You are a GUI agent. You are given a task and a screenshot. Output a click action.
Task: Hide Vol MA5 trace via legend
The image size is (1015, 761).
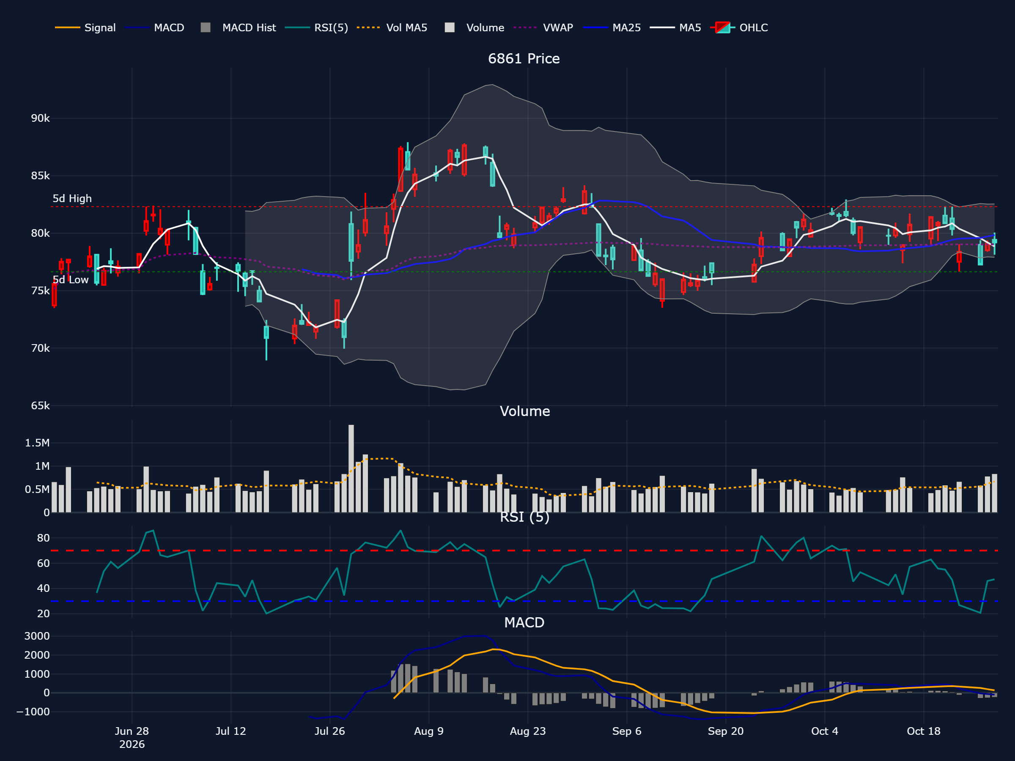(x=392, y=27)
